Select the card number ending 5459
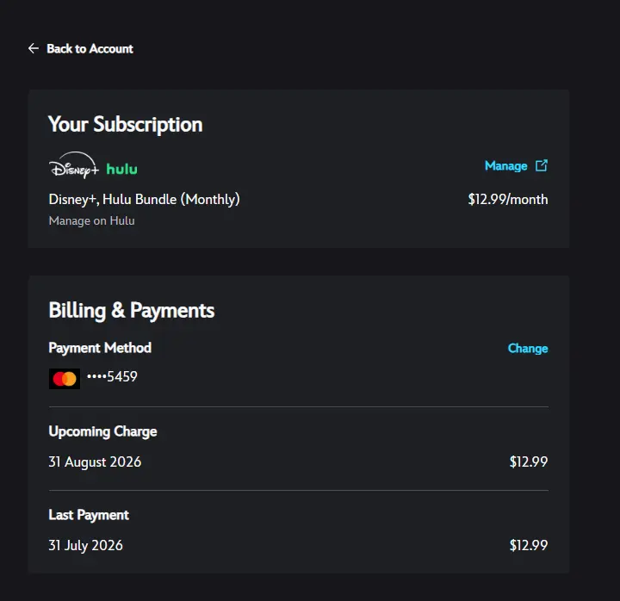The width and height of the screenshot is (620, 601). [x=112, y=376]
